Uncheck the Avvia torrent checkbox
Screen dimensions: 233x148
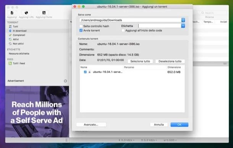coord(81,31)
